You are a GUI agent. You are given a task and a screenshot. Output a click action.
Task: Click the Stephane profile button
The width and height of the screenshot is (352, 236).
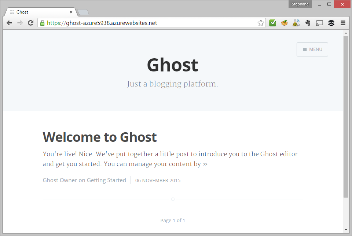click(x=300, y=4)
